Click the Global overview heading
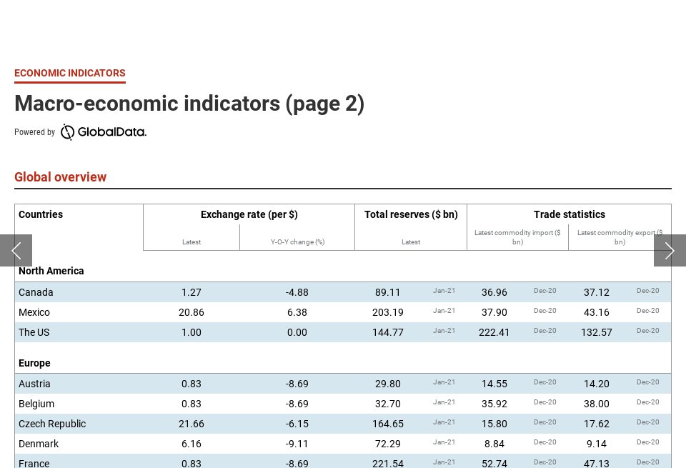Screen dimensions: 686x468 [61, 177]
